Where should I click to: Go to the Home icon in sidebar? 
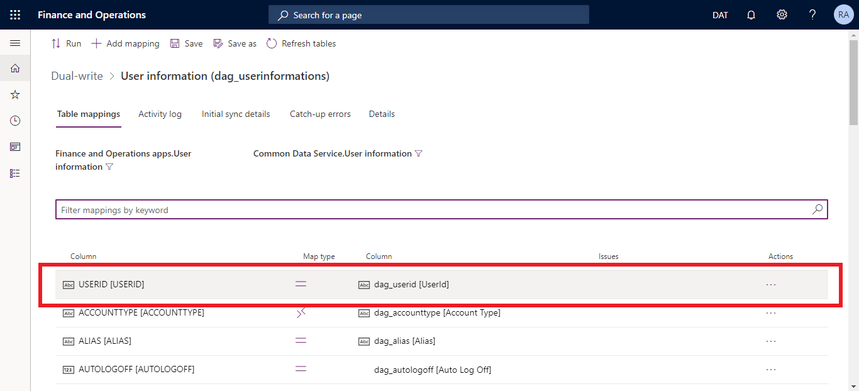[x=15, y=68]
